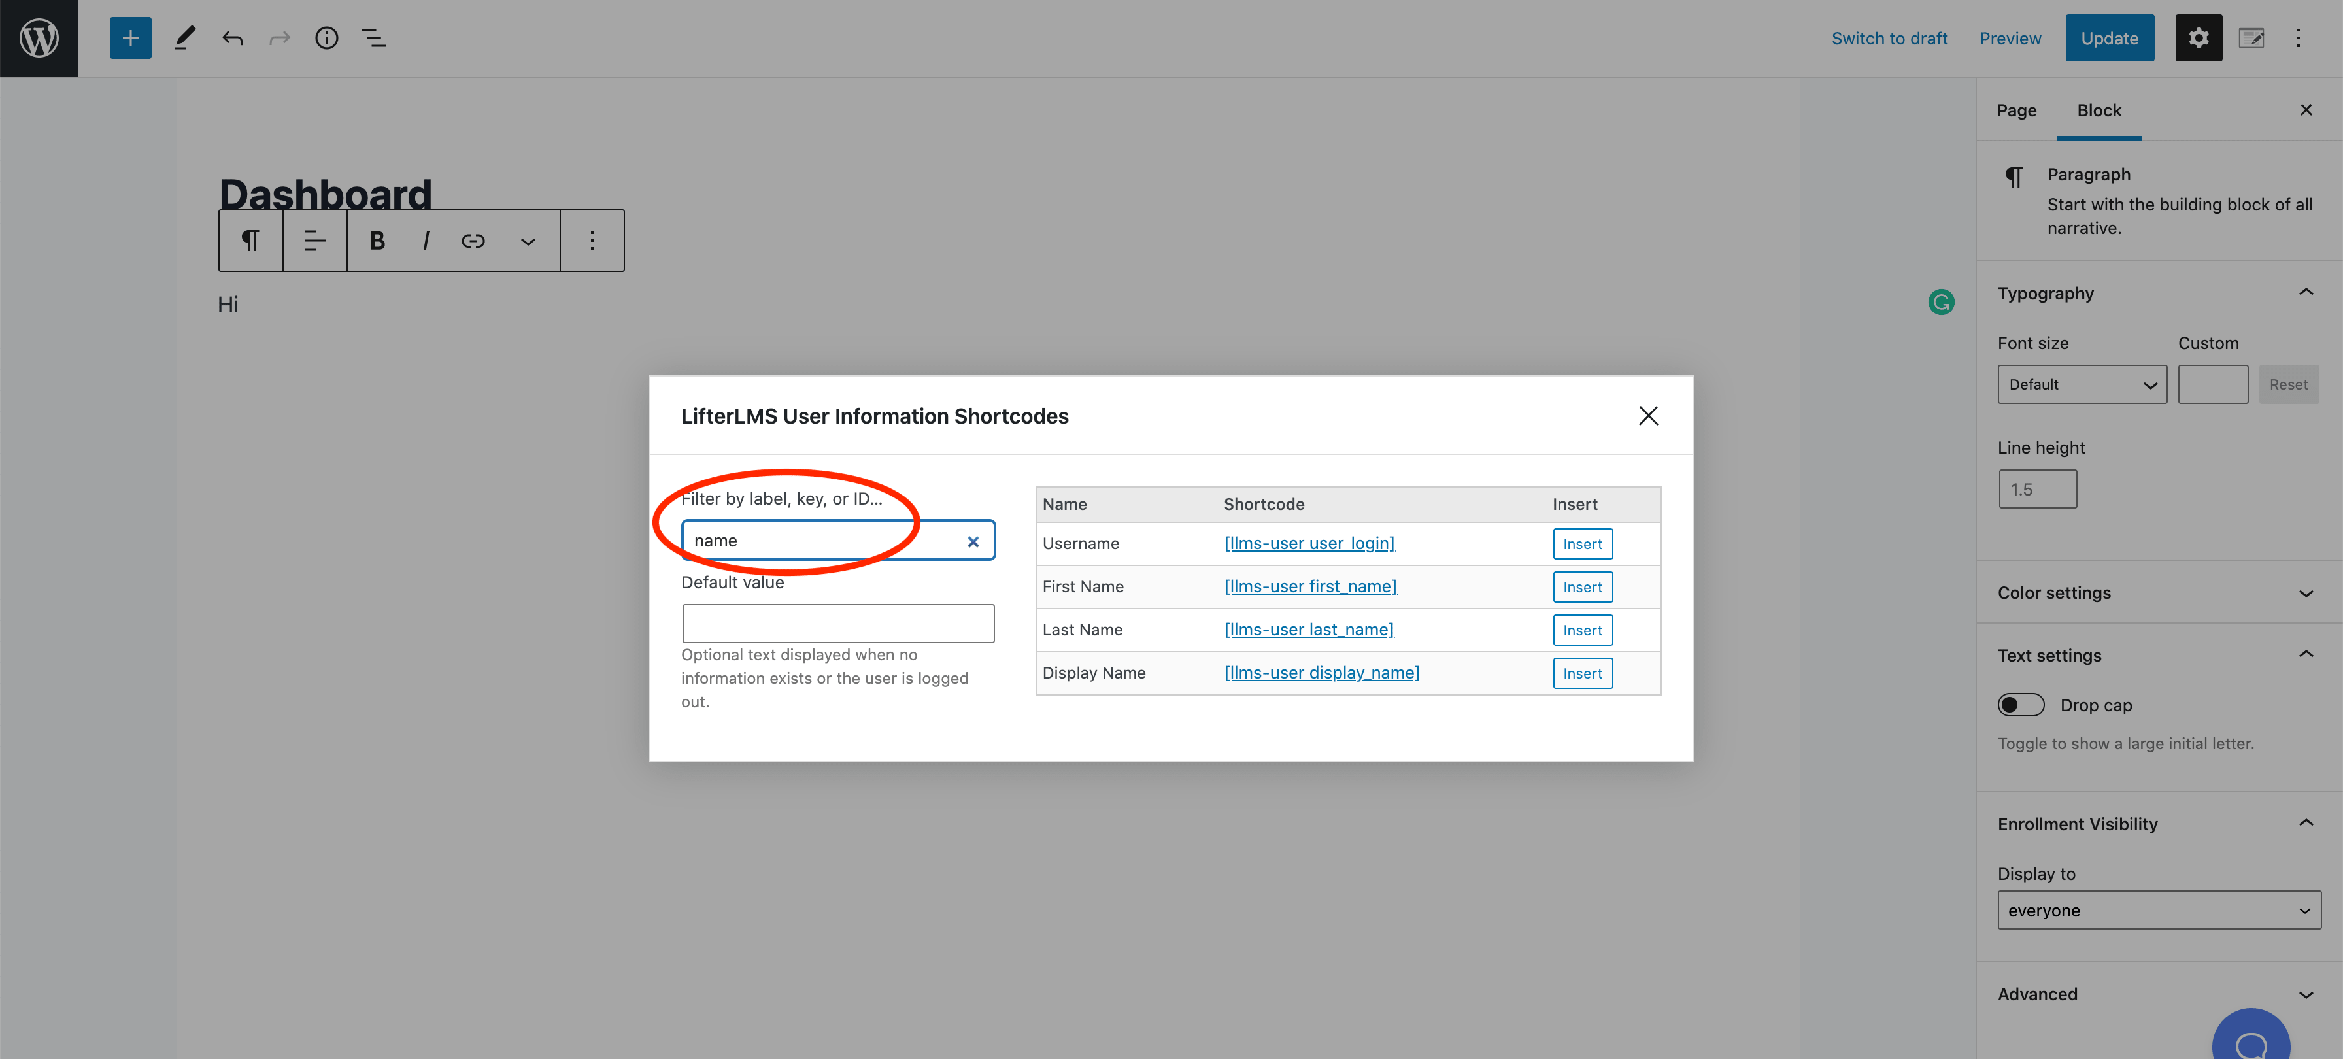Viewport: 2343px width, 1059px height.
Task: Insert a link in the paragraph
Action: coord(473,240)
